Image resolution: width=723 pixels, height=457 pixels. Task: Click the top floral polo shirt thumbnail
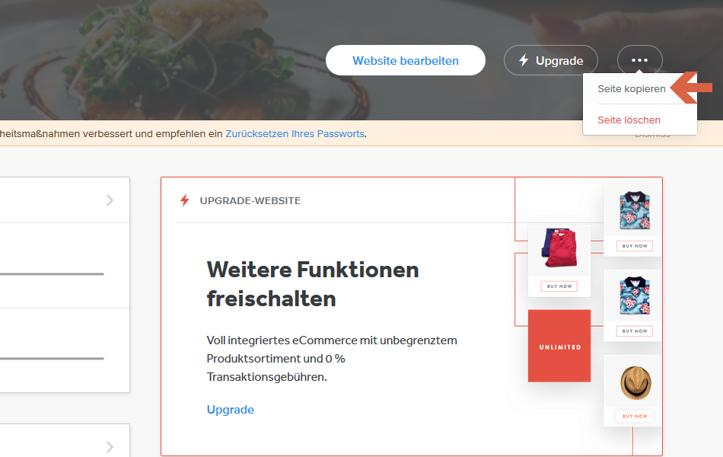point(635,210)
